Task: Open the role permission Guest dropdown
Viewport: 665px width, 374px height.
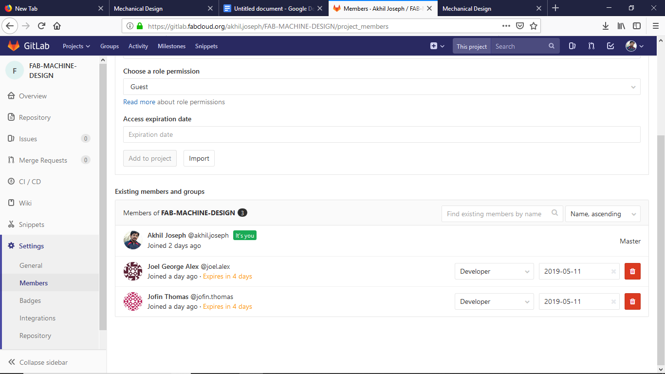Action: [382, 87]
